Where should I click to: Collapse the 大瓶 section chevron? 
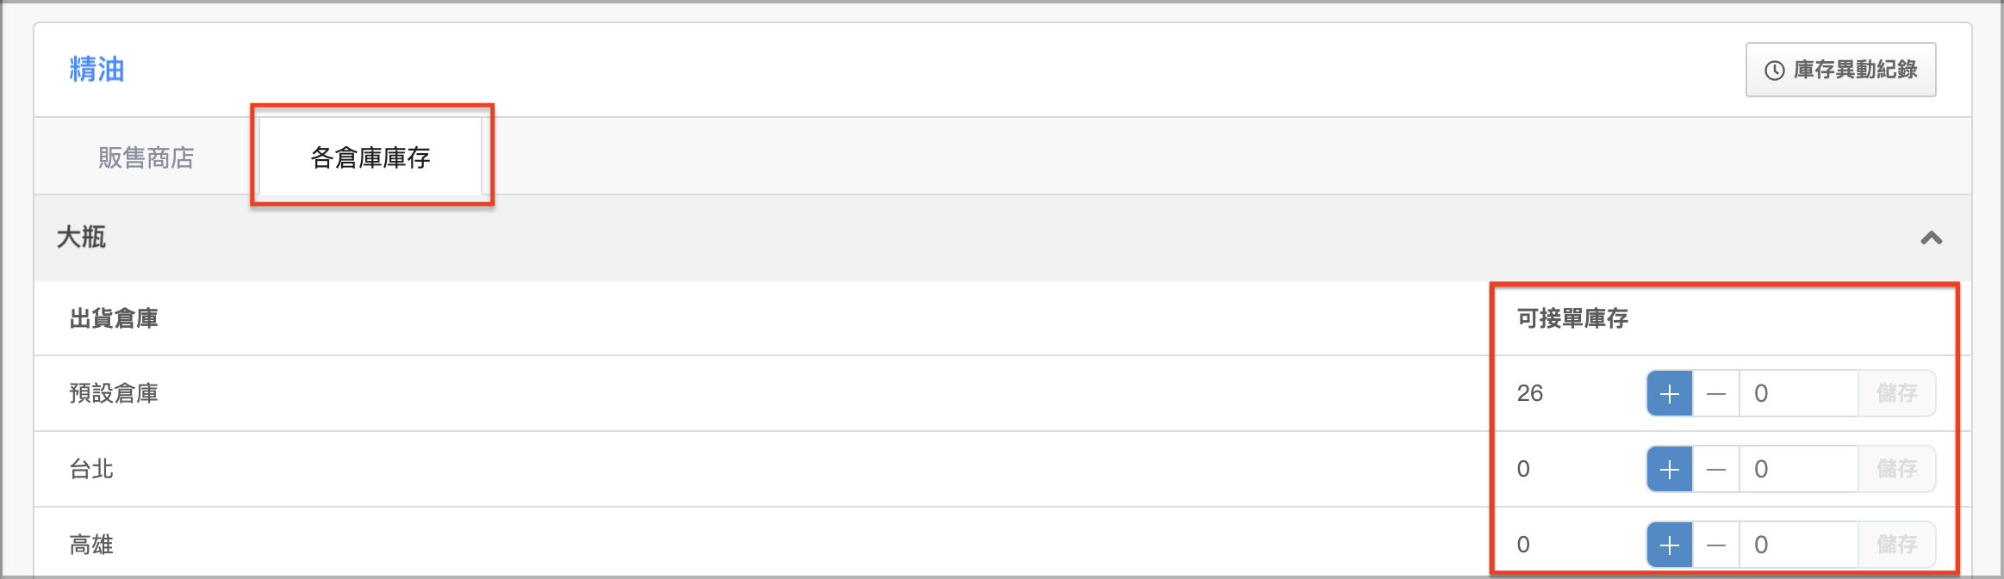point(1931,238)
